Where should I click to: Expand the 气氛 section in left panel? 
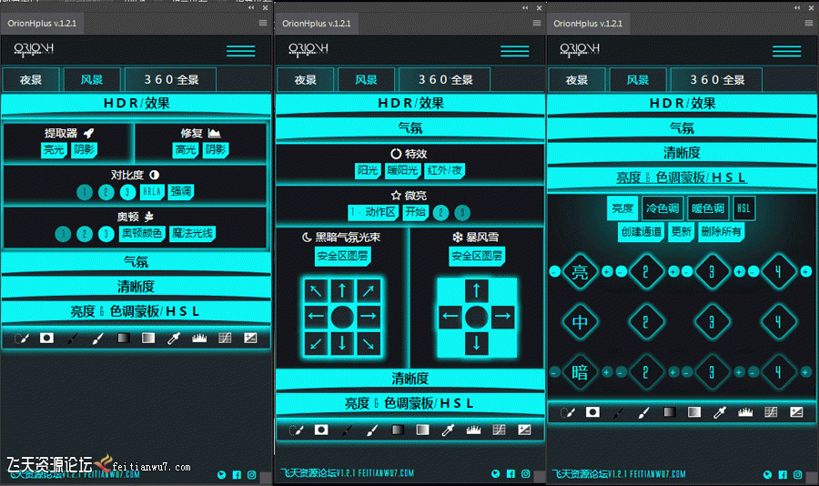[136, 263]
